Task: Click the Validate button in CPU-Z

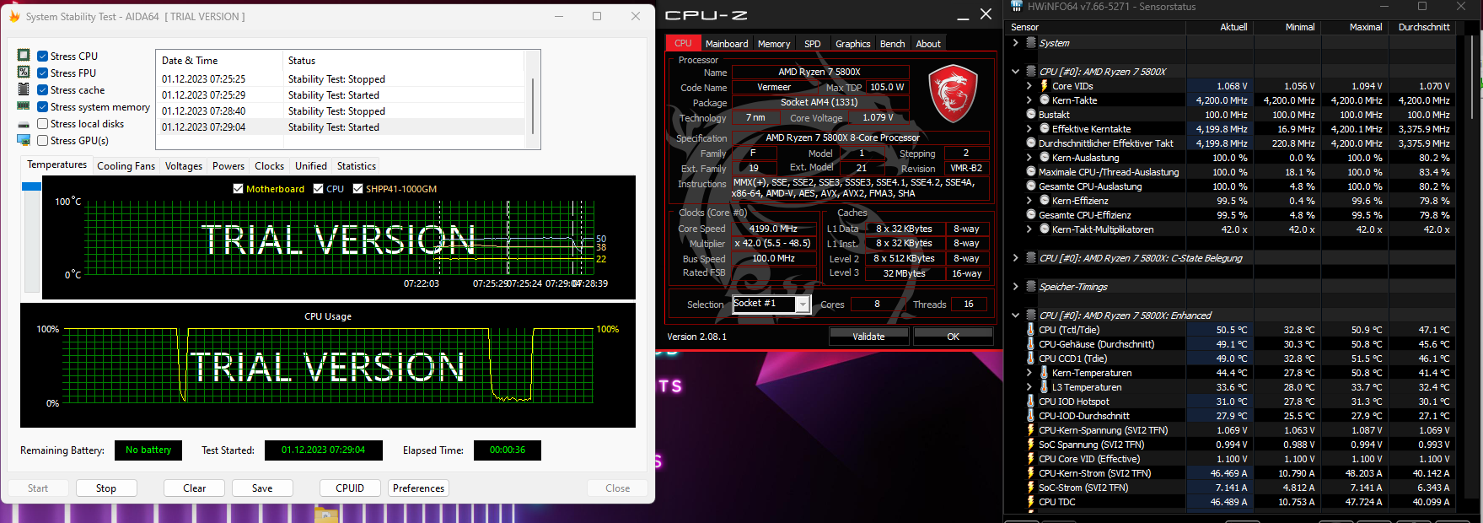Action: click(868, 337)
